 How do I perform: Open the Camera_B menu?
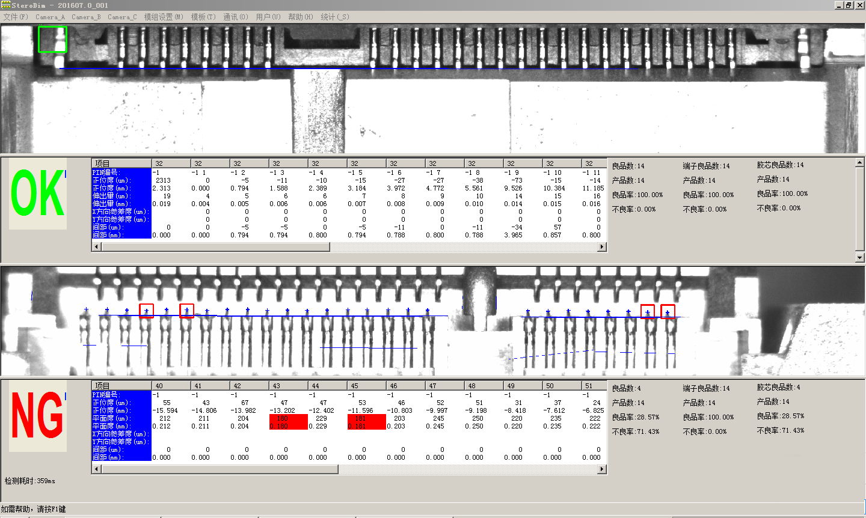[x=86, y=17]
